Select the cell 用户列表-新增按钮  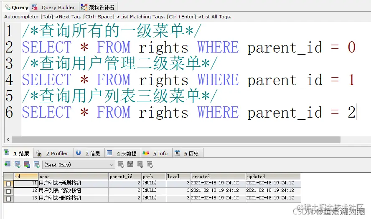(73, 183)
